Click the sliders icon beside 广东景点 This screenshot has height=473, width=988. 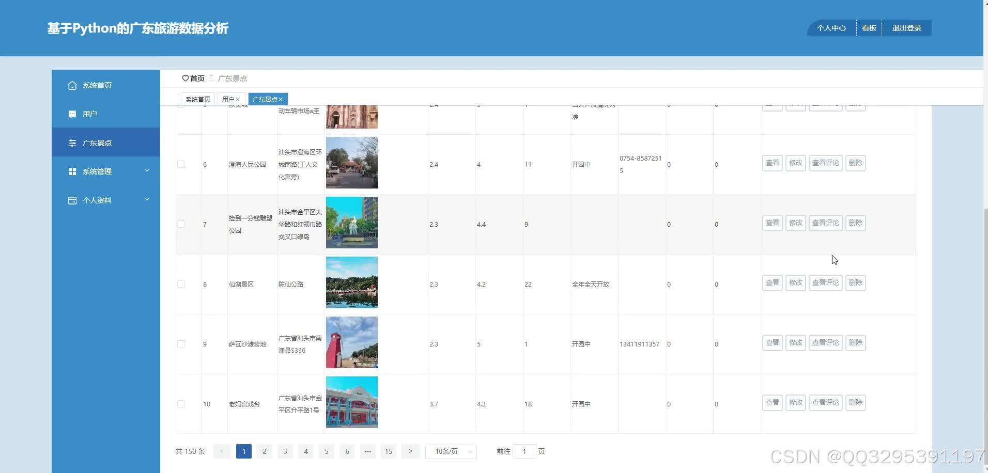72,143
